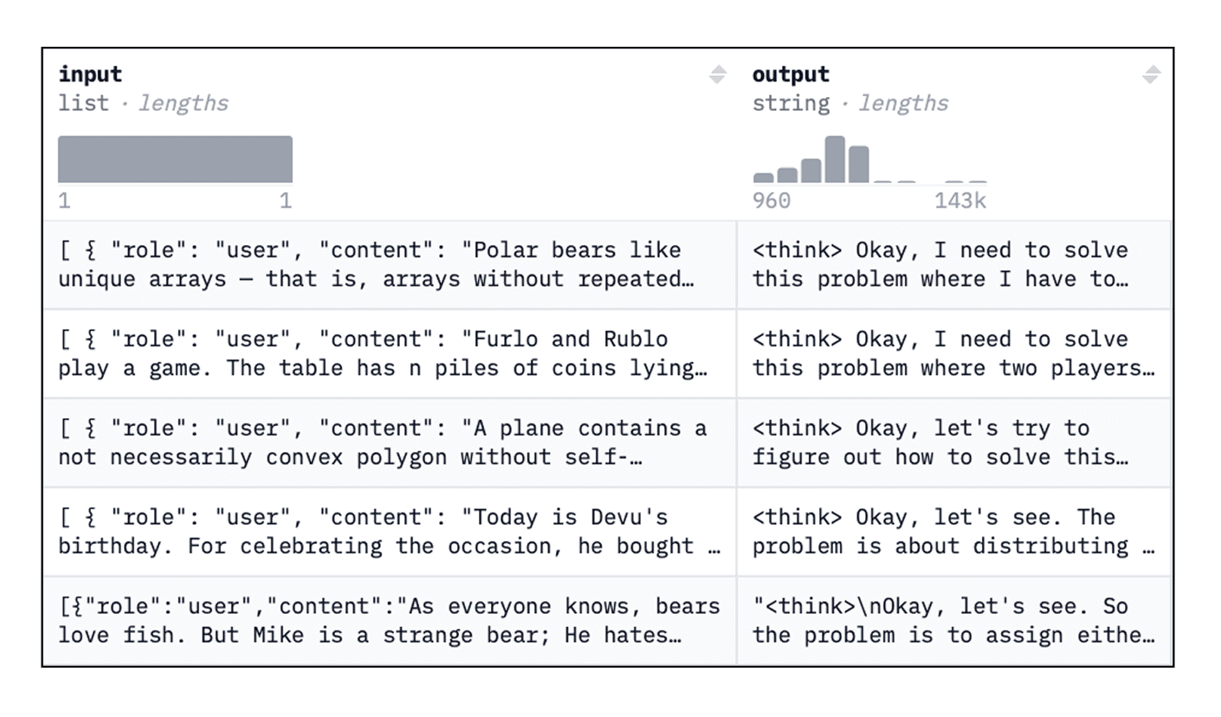Click the 'list · lengths' type label
The width and height of the screenshot is (1221, 717).
(144, 103)
